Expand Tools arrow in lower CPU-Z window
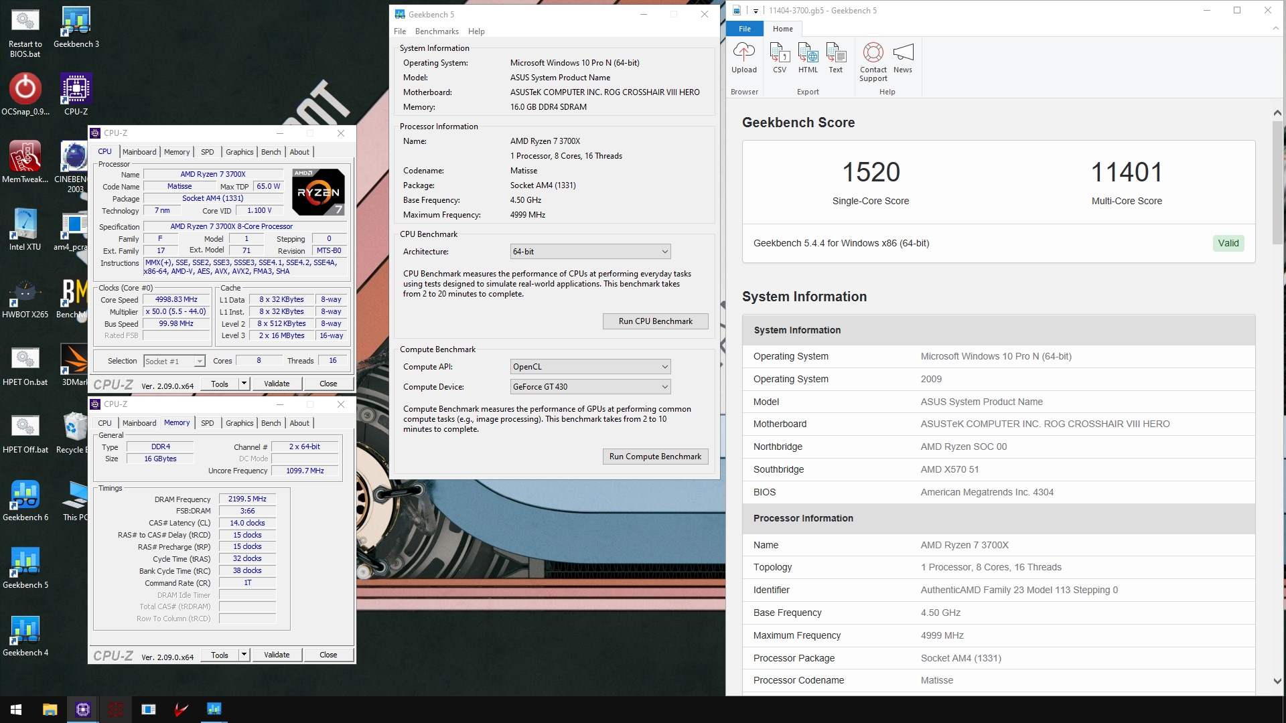The image size is (1286, 723). click(x=244, y=655)
